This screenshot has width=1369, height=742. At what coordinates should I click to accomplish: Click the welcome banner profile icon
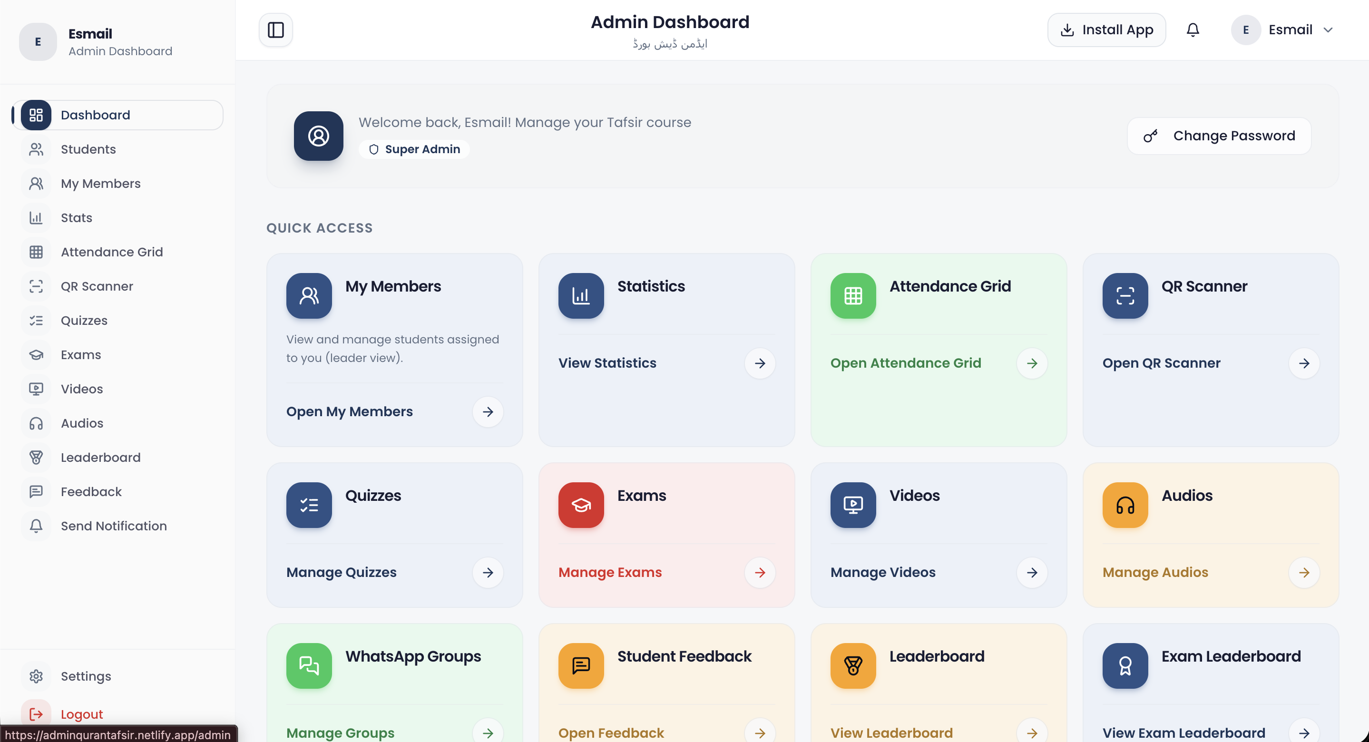pyautogui.click(x=318, y=136)
